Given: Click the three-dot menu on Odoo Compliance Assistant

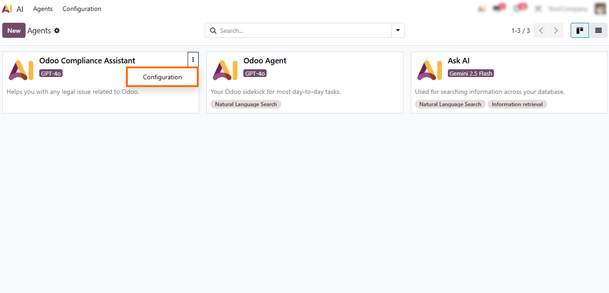Looking at the screenshot, I should click(x=193, y=59).
